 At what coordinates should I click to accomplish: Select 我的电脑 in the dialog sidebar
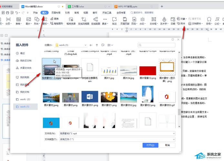click(x=25, y=77)
